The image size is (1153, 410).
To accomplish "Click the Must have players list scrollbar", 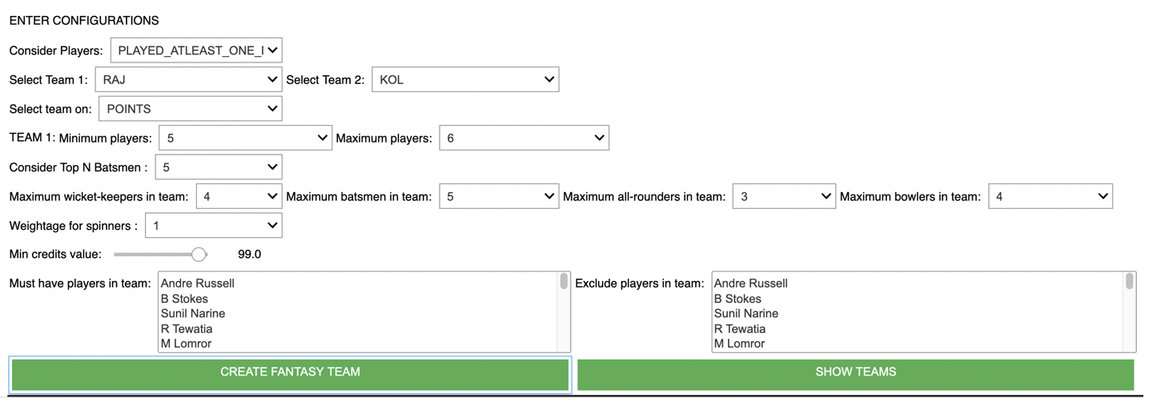I will 564,312.
